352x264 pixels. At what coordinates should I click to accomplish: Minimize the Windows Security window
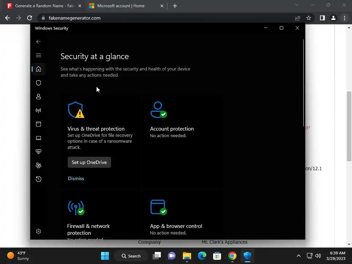tap(266, 28)
